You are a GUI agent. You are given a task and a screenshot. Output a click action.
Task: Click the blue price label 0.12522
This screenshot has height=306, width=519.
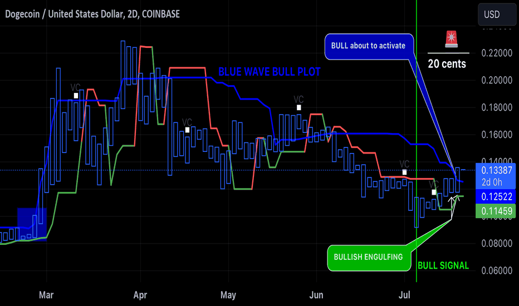(496, 197)
